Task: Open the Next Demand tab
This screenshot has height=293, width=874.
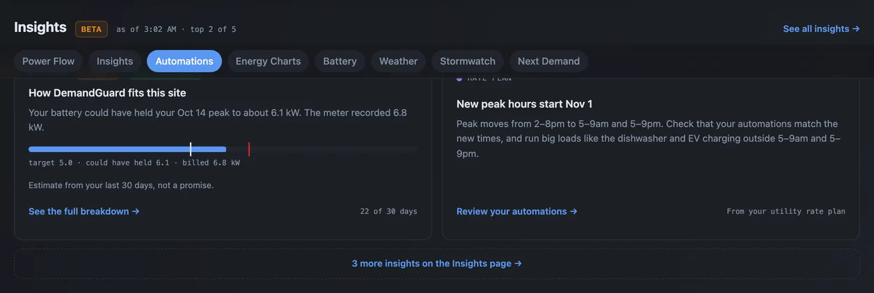Action: 548,61
